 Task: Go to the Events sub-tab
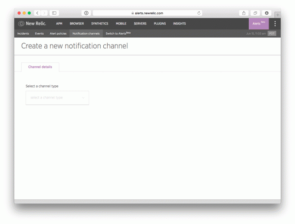[39, 34]
